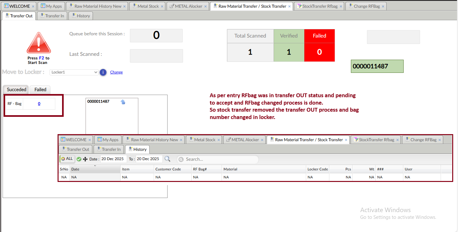Image resolution: width=458 pixels, height=232 pixels.
Task: Click the red warning triangle scan icon
Action: tap(39, 43)
